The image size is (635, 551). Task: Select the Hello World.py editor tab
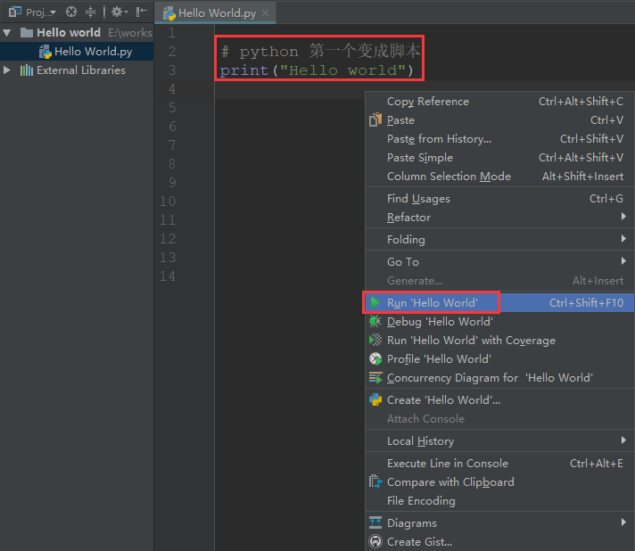point(215,13)
